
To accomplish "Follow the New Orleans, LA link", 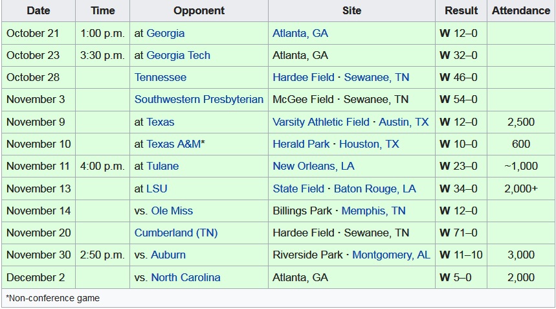I will [x=313, y=166].
